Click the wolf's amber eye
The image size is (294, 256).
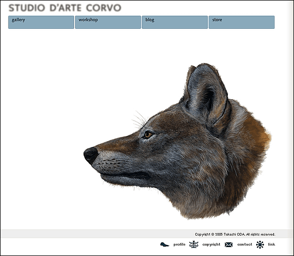pyautogui.click(x=148, y=134)
